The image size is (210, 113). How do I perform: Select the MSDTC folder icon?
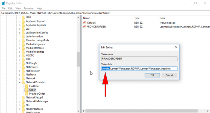pos(23,55)
